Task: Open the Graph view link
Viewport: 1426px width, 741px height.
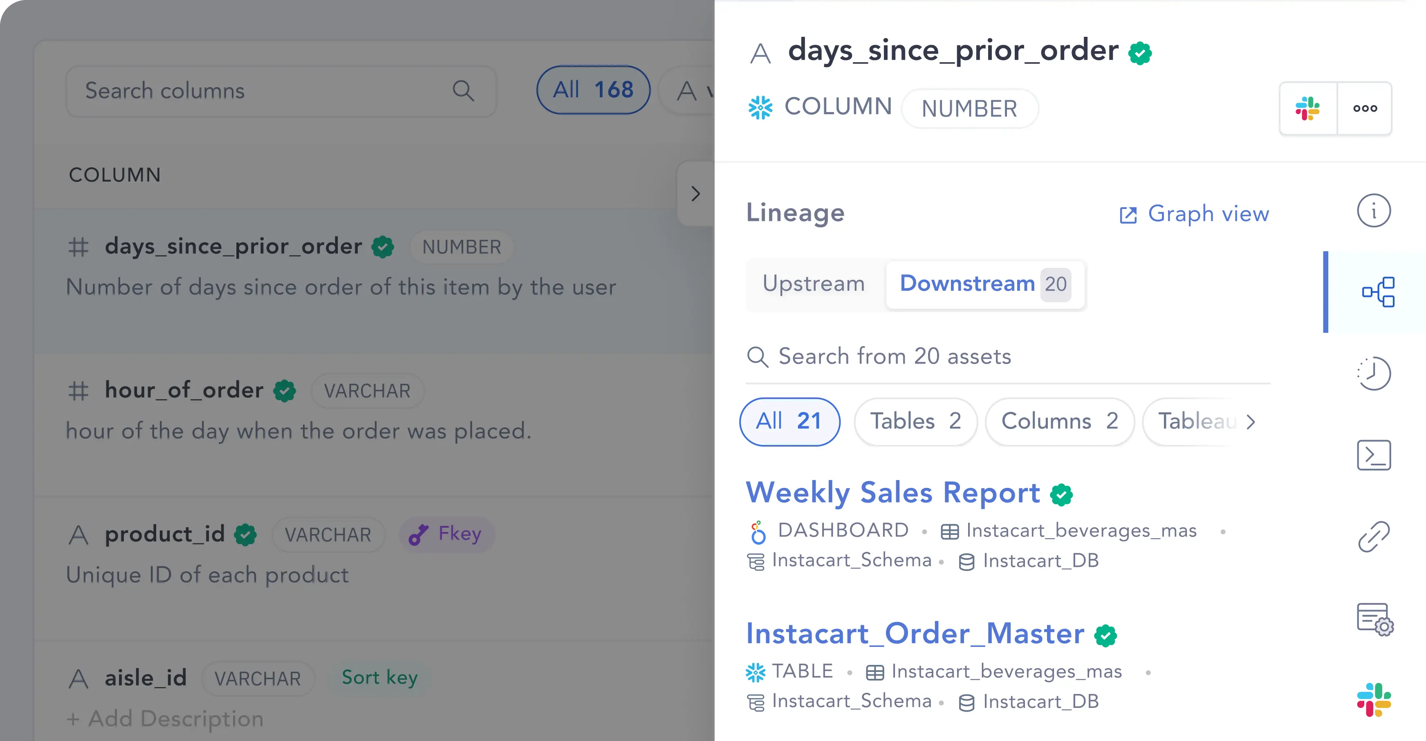Action: pyautogui.click(x=1193, y=214)
